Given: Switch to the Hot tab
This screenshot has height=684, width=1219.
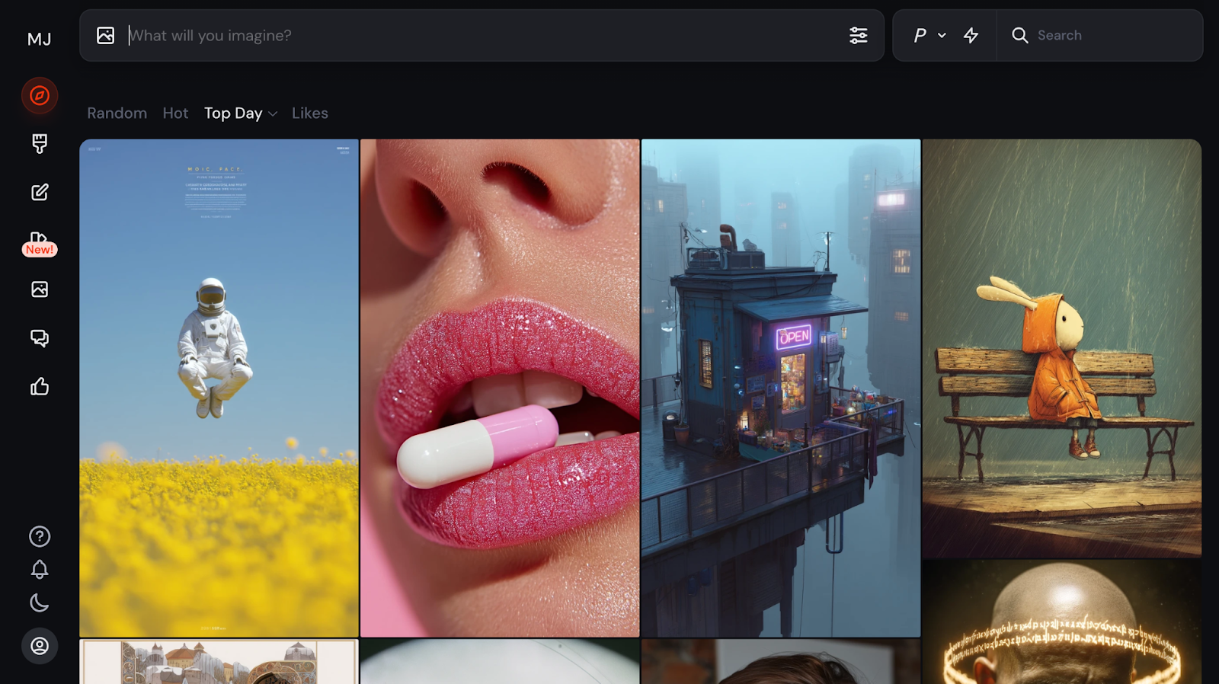Looking at the screenshot, I should (175, 113).
